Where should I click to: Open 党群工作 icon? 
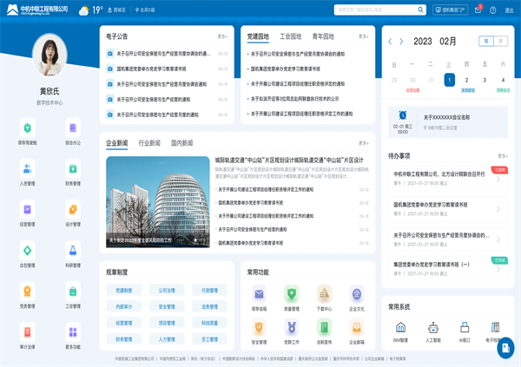[292, 327]
